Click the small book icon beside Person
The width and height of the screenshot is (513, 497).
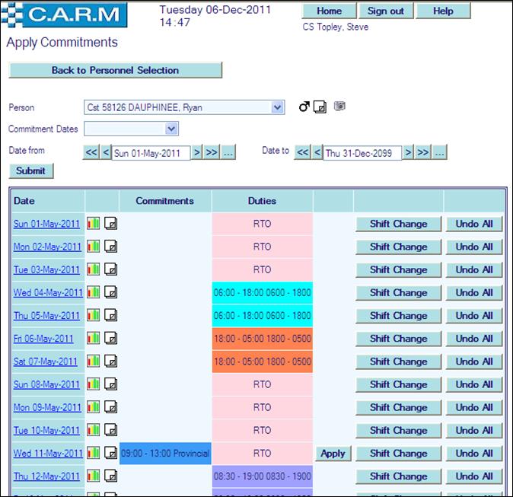pos(339,107)
